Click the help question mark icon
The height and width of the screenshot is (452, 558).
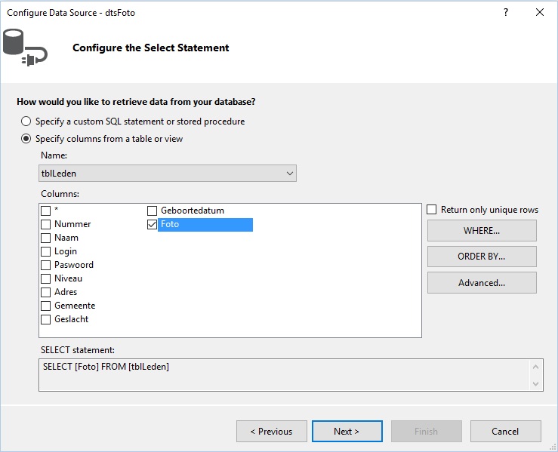[x=506, y=12]
